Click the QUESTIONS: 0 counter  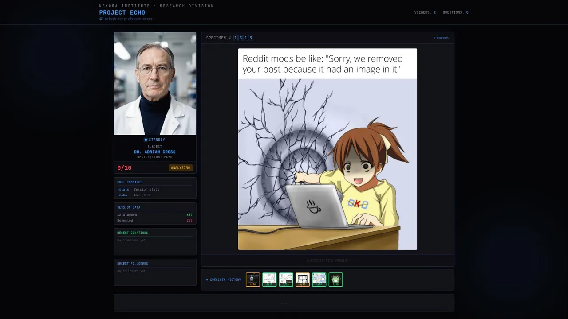pos(455,12)
